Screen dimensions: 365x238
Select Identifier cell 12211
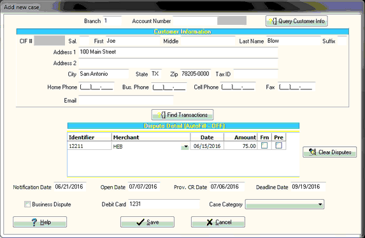tap(89, 146)
